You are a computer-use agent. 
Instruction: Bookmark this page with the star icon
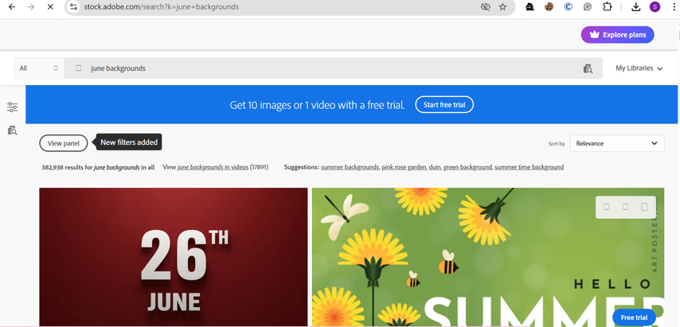pos(502,7)
